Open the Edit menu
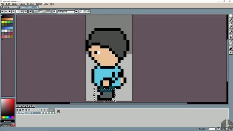This screenshot has height=131, width=233. tap(8, 4)
